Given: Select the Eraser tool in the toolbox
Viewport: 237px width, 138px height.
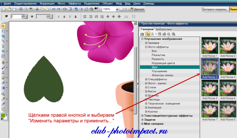Looking at the screenshot, I should [x=3, y=83].
